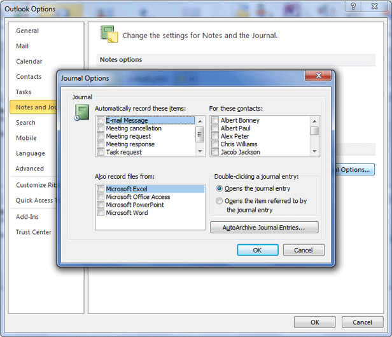Click items list scroll down arrow
The width and height of the screenshot is (392, 337).
200,151
